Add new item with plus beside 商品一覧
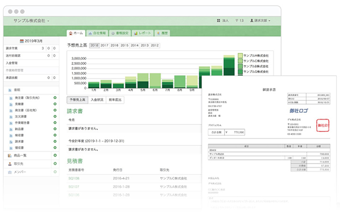 55,155
